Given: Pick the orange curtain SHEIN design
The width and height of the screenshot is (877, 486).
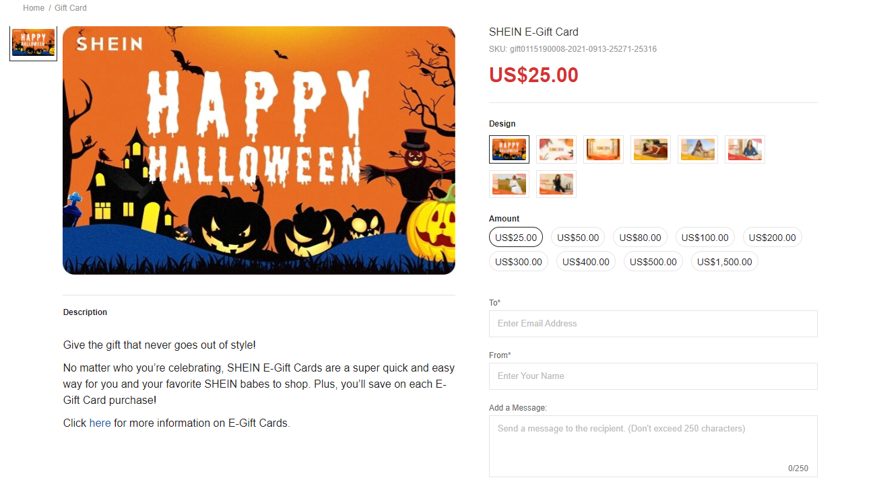Looking at the screenshot, I should point(604,149).
